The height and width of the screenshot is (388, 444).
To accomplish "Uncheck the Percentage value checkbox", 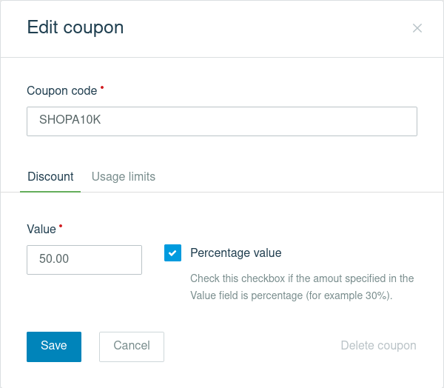I will point(172,253).
